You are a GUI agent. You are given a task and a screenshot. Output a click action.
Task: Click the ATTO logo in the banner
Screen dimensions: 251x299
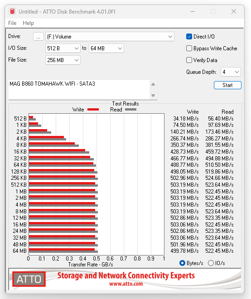[29, 279]
